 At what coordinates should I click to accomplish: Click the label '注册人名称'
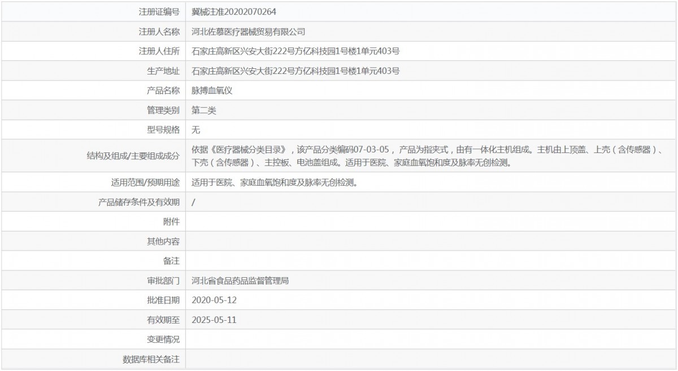tap(159, 32)
